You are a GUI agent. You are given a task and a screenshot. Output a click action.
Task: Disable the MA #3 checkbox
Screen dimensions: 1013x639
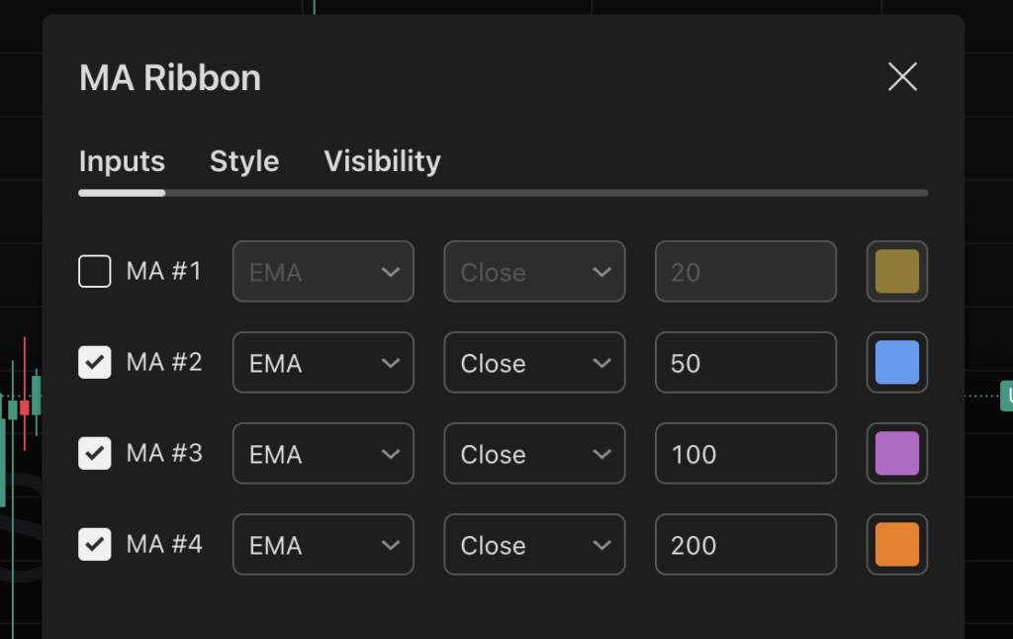pyautogui.click(x=95, y=453)
